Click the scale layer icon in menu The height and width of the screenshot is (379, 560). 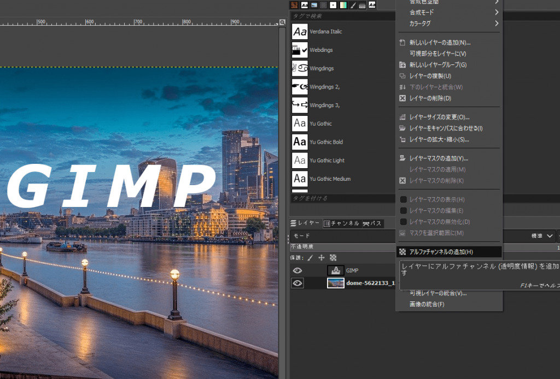(402, 140)
